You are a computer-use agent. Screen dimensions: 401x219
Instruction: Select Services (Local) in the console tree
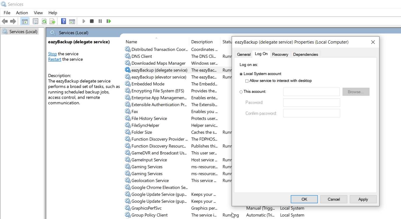coord(23,32)
